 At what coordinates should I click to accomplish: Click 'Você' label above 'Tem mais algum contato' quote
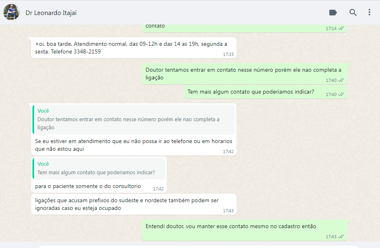[x=43, y=164]
